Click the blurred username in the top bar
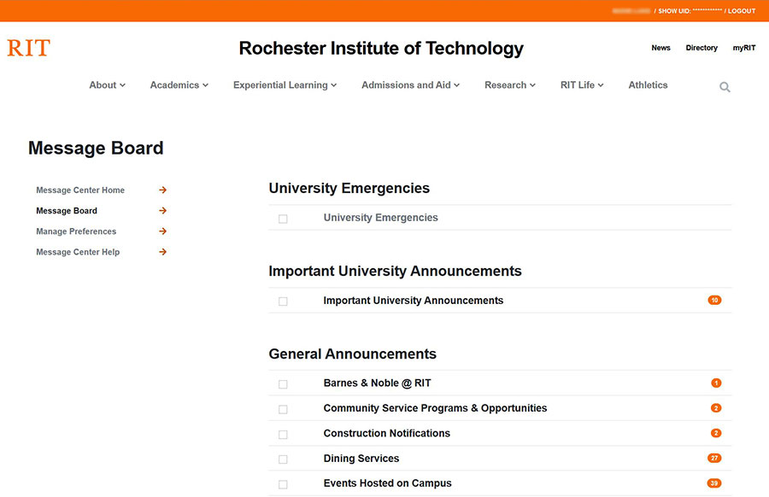769x497 pixels. pyautogui.click(x=631, y=11)
